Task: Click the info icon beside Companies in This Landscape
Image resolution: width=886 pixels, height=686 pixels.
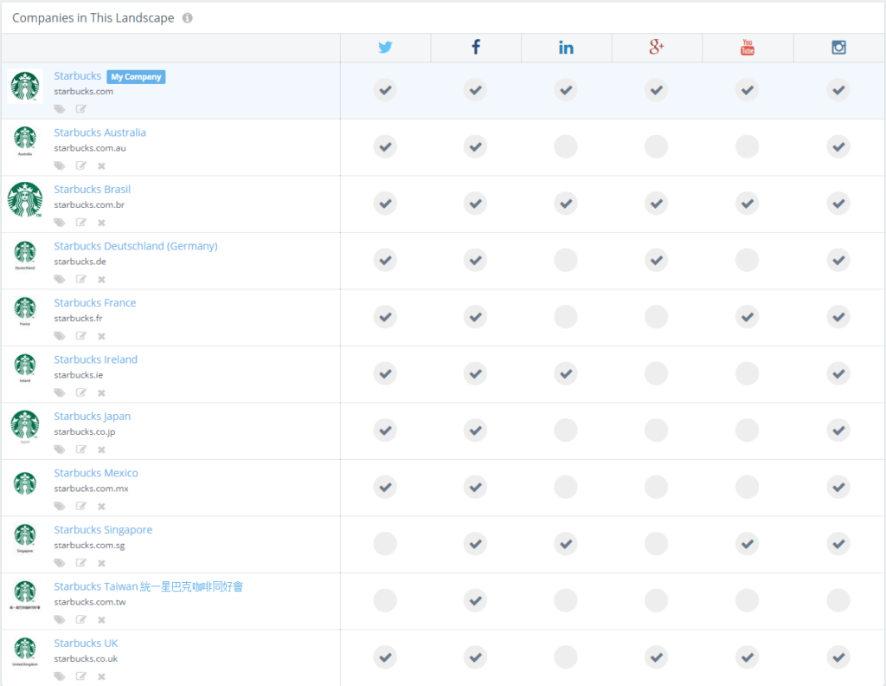Action: [187, 18]
